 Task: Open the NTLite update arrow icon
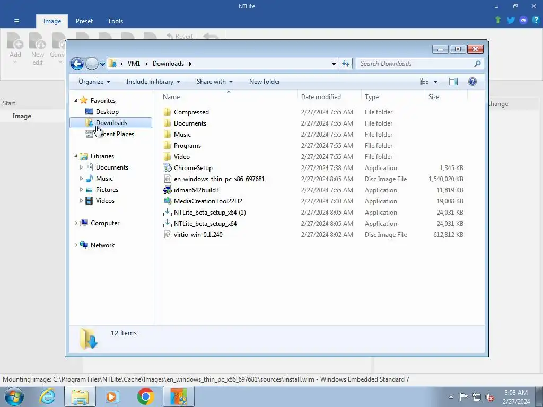498,20
